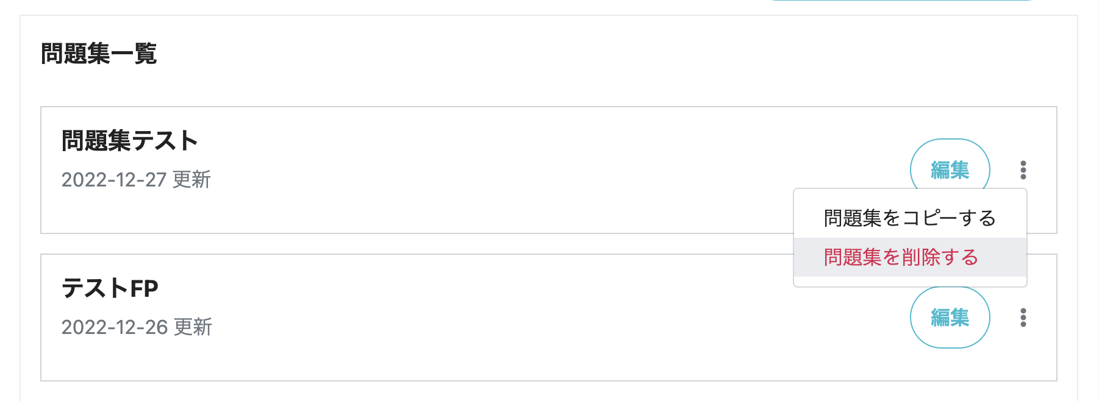Viewport: 1099px width, 401px height.
Task: Click 編集 button on 問題集テスト card
Action: point(950,169)
